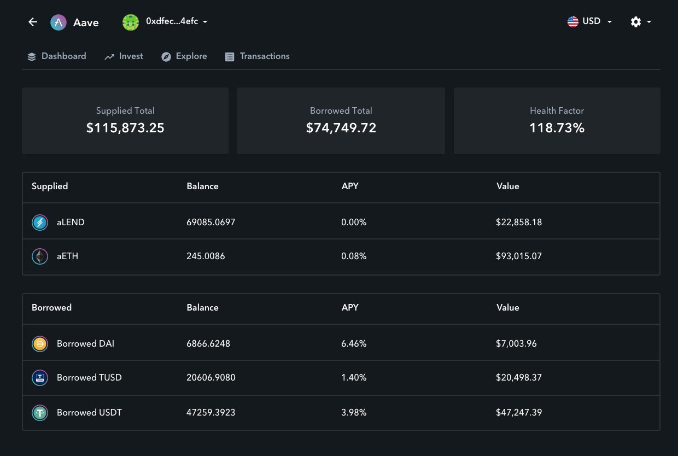
Task: Switch to the Transactions tab
Action: coord(257,56)
